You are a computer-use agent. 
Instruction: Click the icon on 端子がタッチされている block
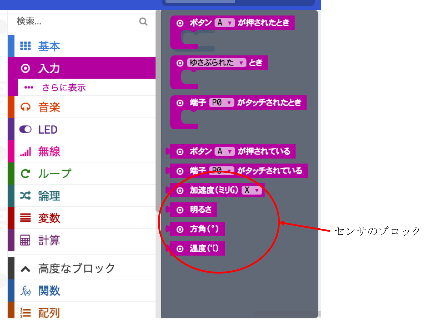point(180,171)
